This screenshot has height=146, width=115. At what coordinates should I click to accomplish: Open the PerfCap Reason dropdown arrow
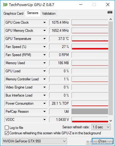coord(44,112)
